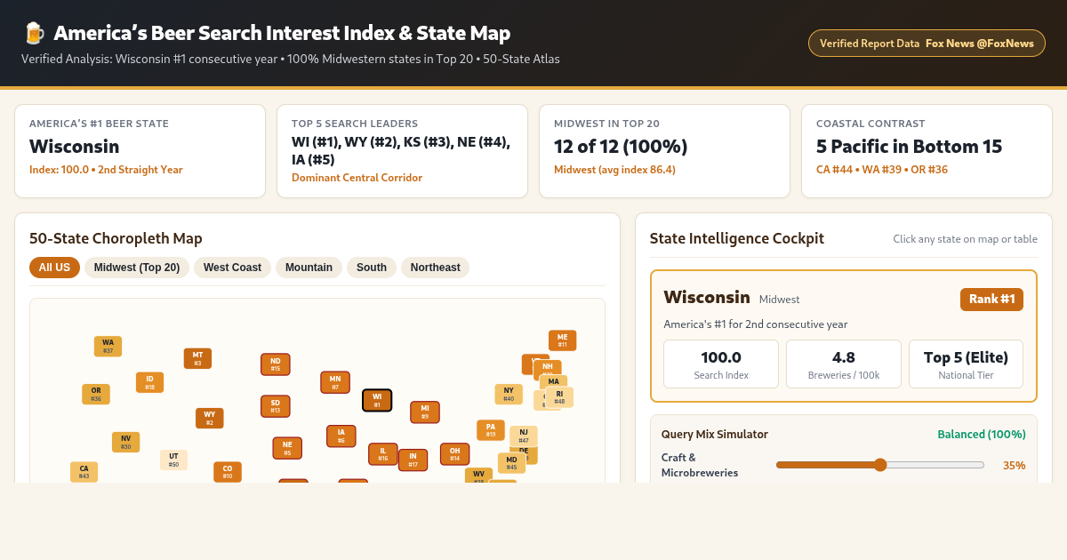Select the ND #15 state tile
This screenshot has width=1067, height=560.
[276, 364]
